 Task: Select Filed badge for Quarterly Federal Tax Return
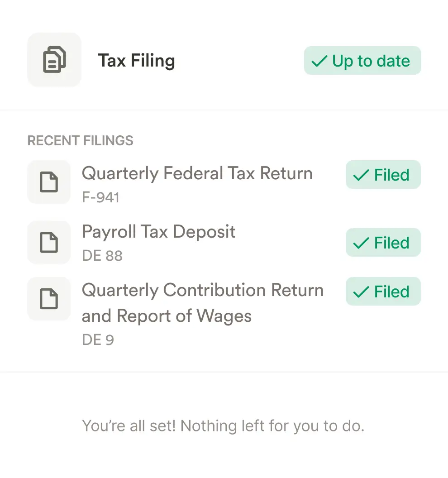click(383, 174)
